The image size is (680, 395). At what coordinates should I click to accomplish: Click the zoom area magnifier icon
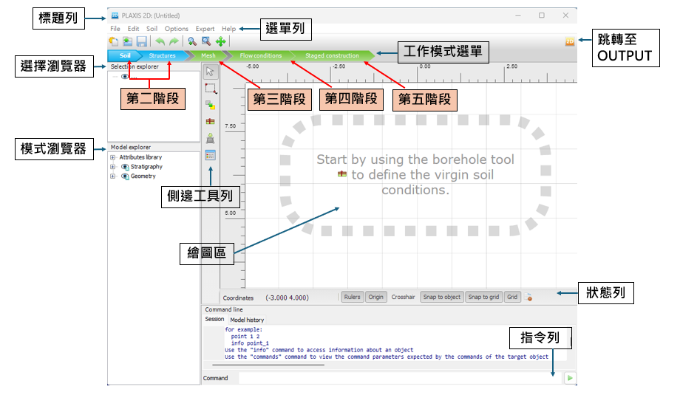[x=206, y=41]
